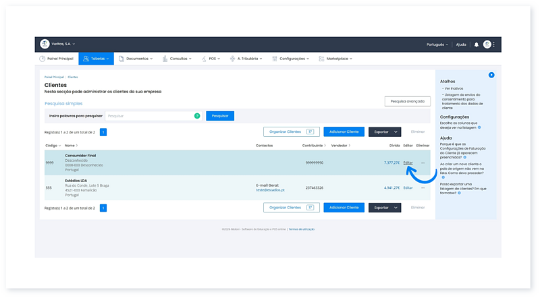Expand the Veritas, S.A. company selector
Viewport: 540px width, 298px height.
tap(62, 44)
